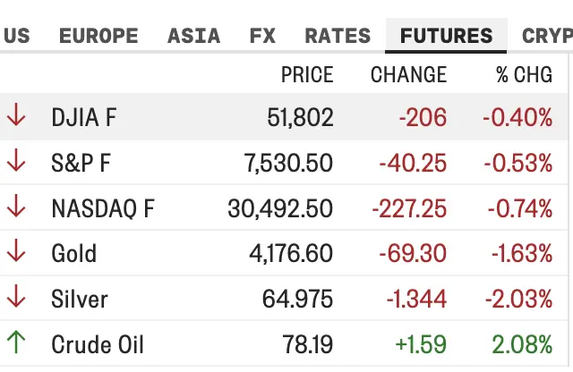Open the EUROPE tab

tap(98, 36)
